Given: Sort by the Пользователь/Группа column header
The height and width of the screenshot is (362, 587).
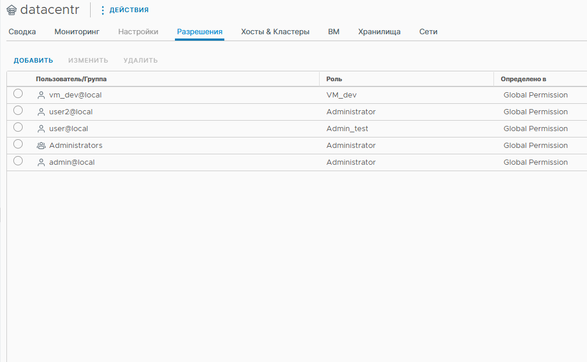Looking at the screenshot, I should pyautogui.click(x=71, y=79).
